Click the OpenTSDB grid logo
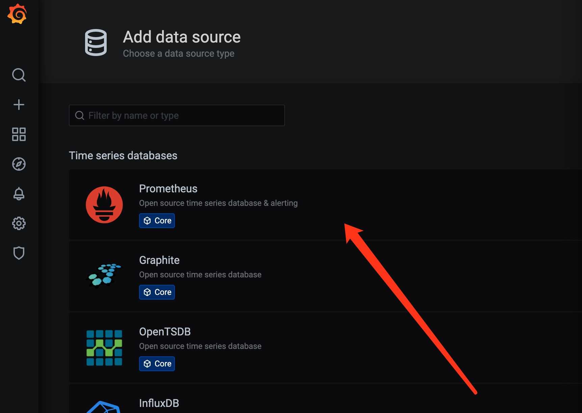Screen dimensions: 582x413 pyautogui.click(x=104, y=348)
